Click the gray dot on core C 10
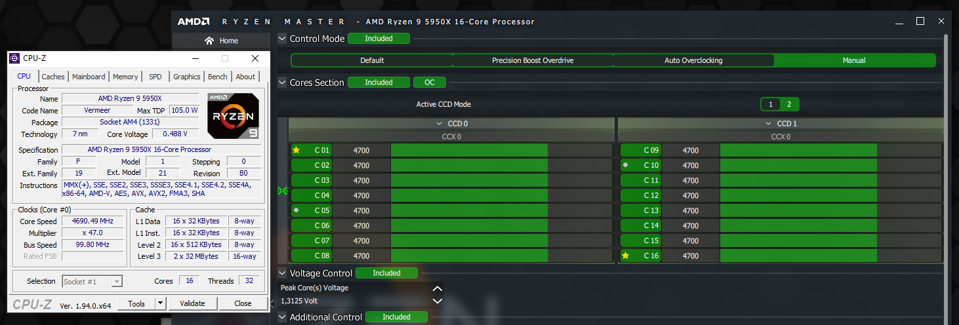The height and width of the screenshot is (325, 959). click(625, 165)
